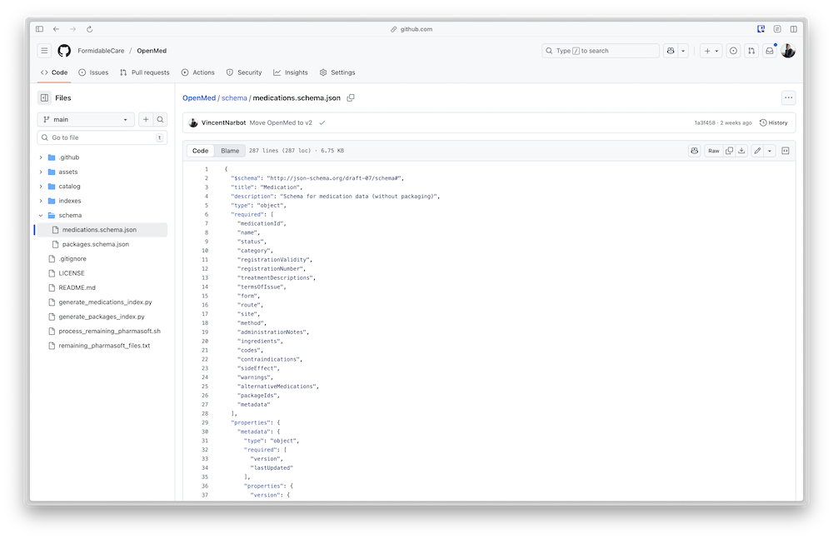Download the raw schema file
This screenshot has width=833, height=539.
[x=742, y=151]
